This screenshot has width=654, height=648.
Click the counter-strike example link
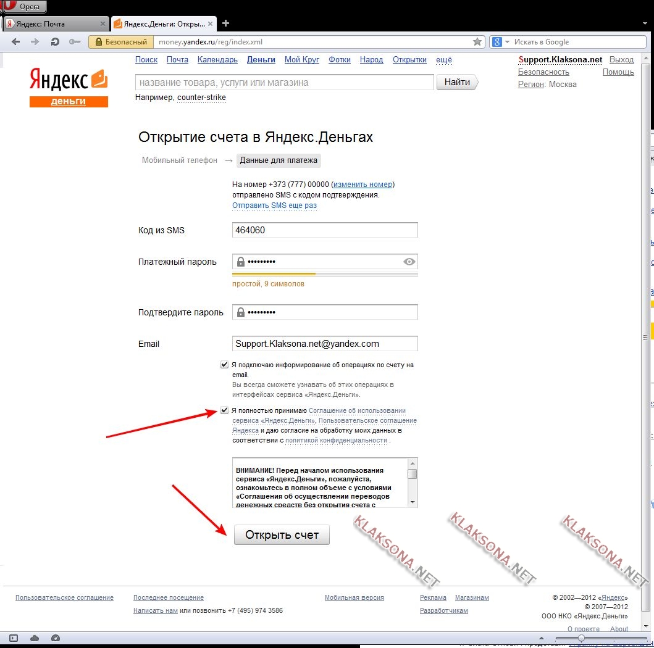[201, 98]
